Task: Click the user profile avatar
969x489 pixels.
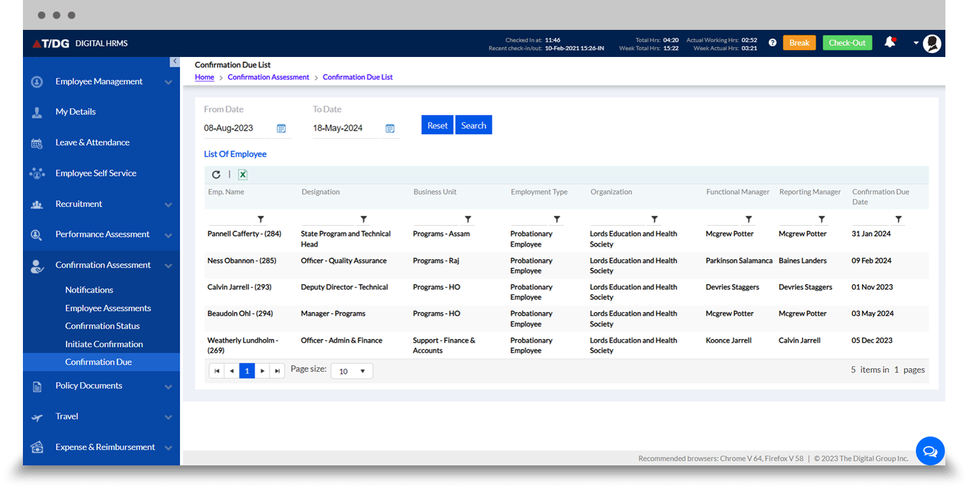Action: (932, 44)
